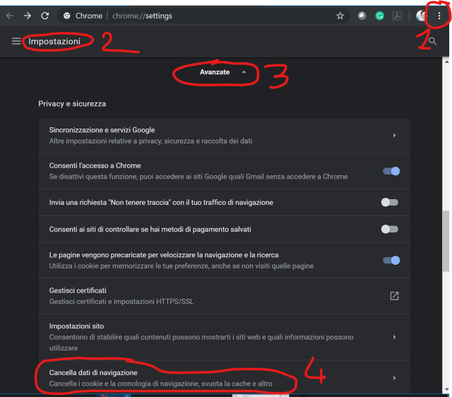Enable the 'Non tenere traccia' request toggle

[389, 203]
